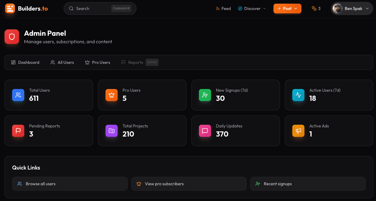Expand the Ben Spak profile menu
The height and width of the screenshot is (201, 376).
[352, 8]
